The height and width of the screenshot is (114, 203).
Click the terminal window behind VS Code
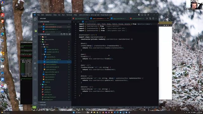26,73
